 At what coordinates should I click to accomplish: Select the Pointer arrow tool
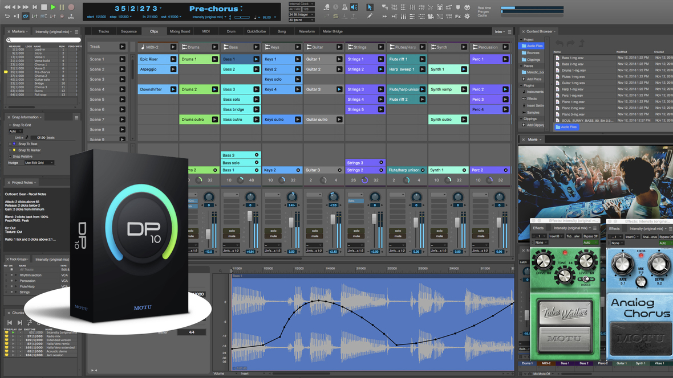(370, 7)
